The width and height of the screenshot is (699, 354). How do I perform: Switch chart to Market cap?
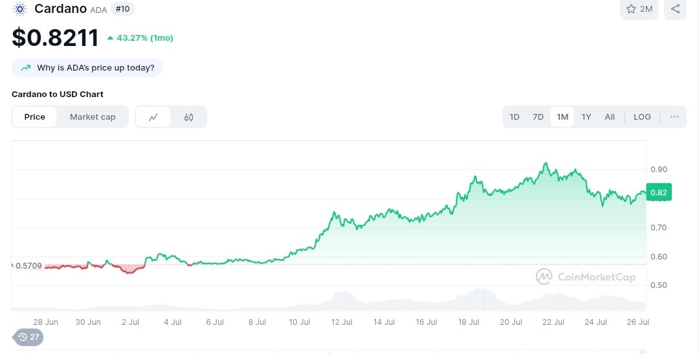coord(93,117)
